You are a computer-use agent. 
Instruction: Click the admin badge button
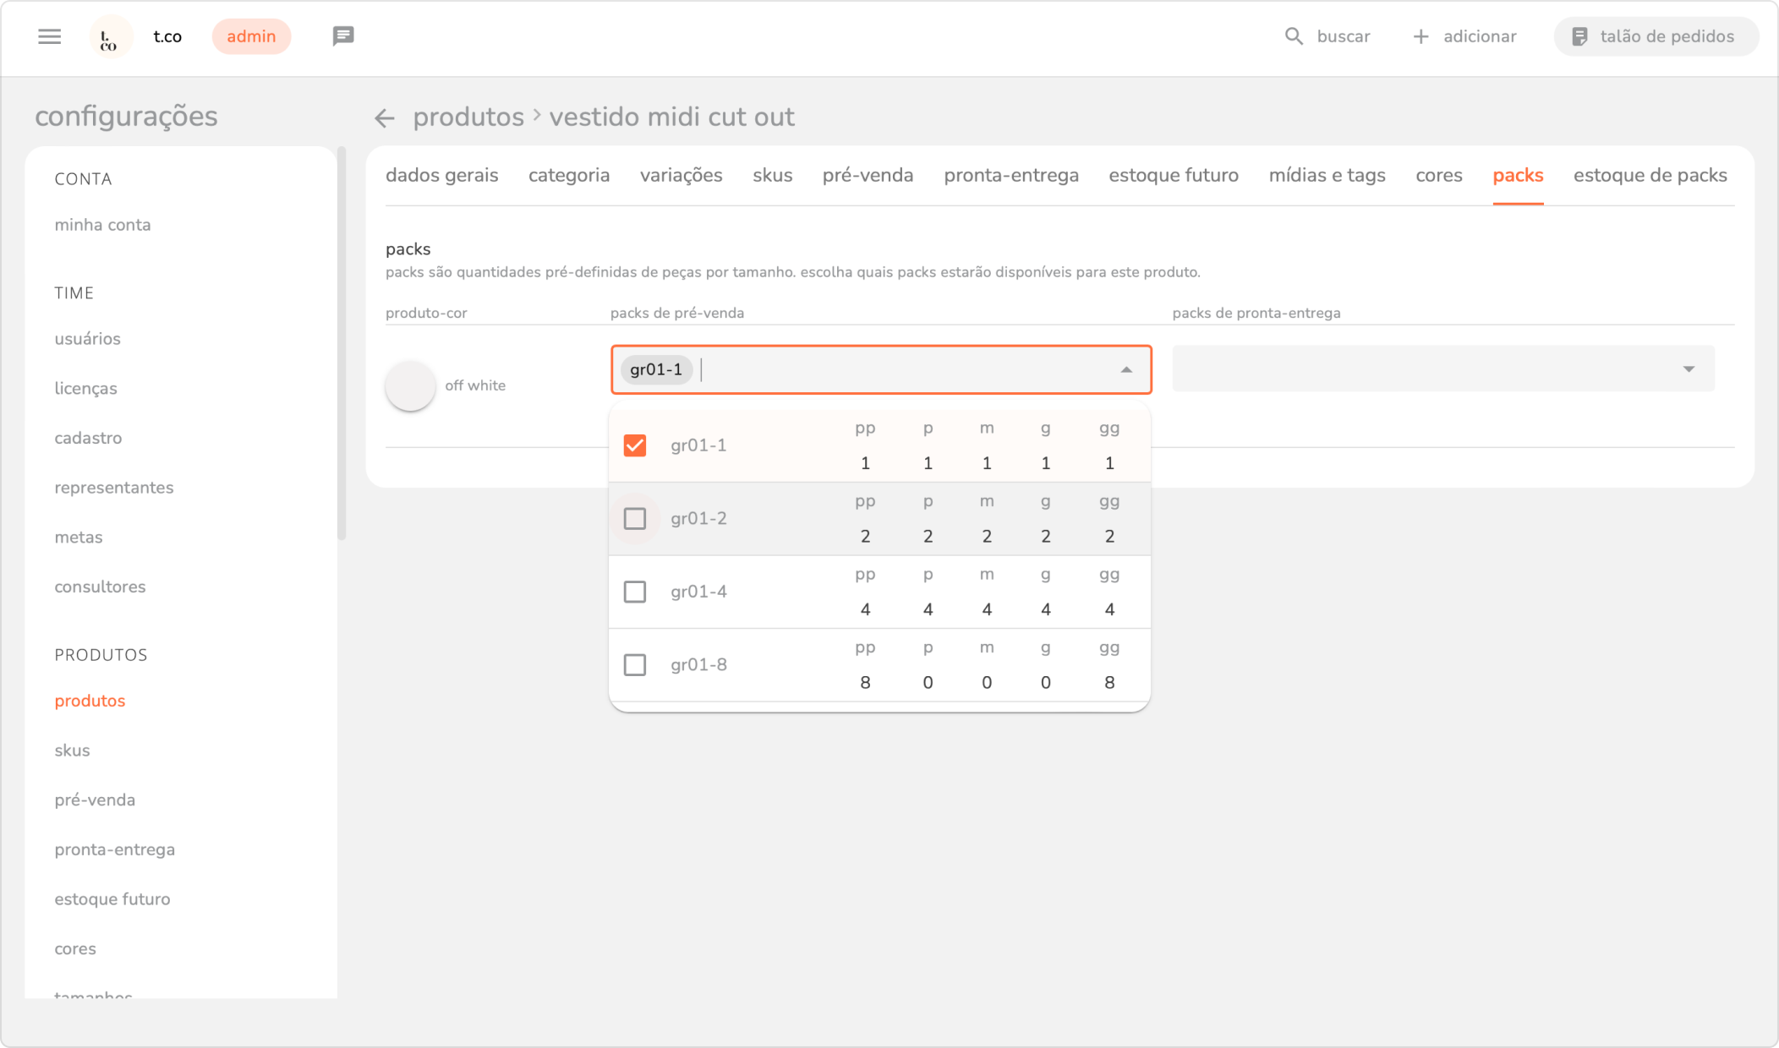[x=251, y=36]
